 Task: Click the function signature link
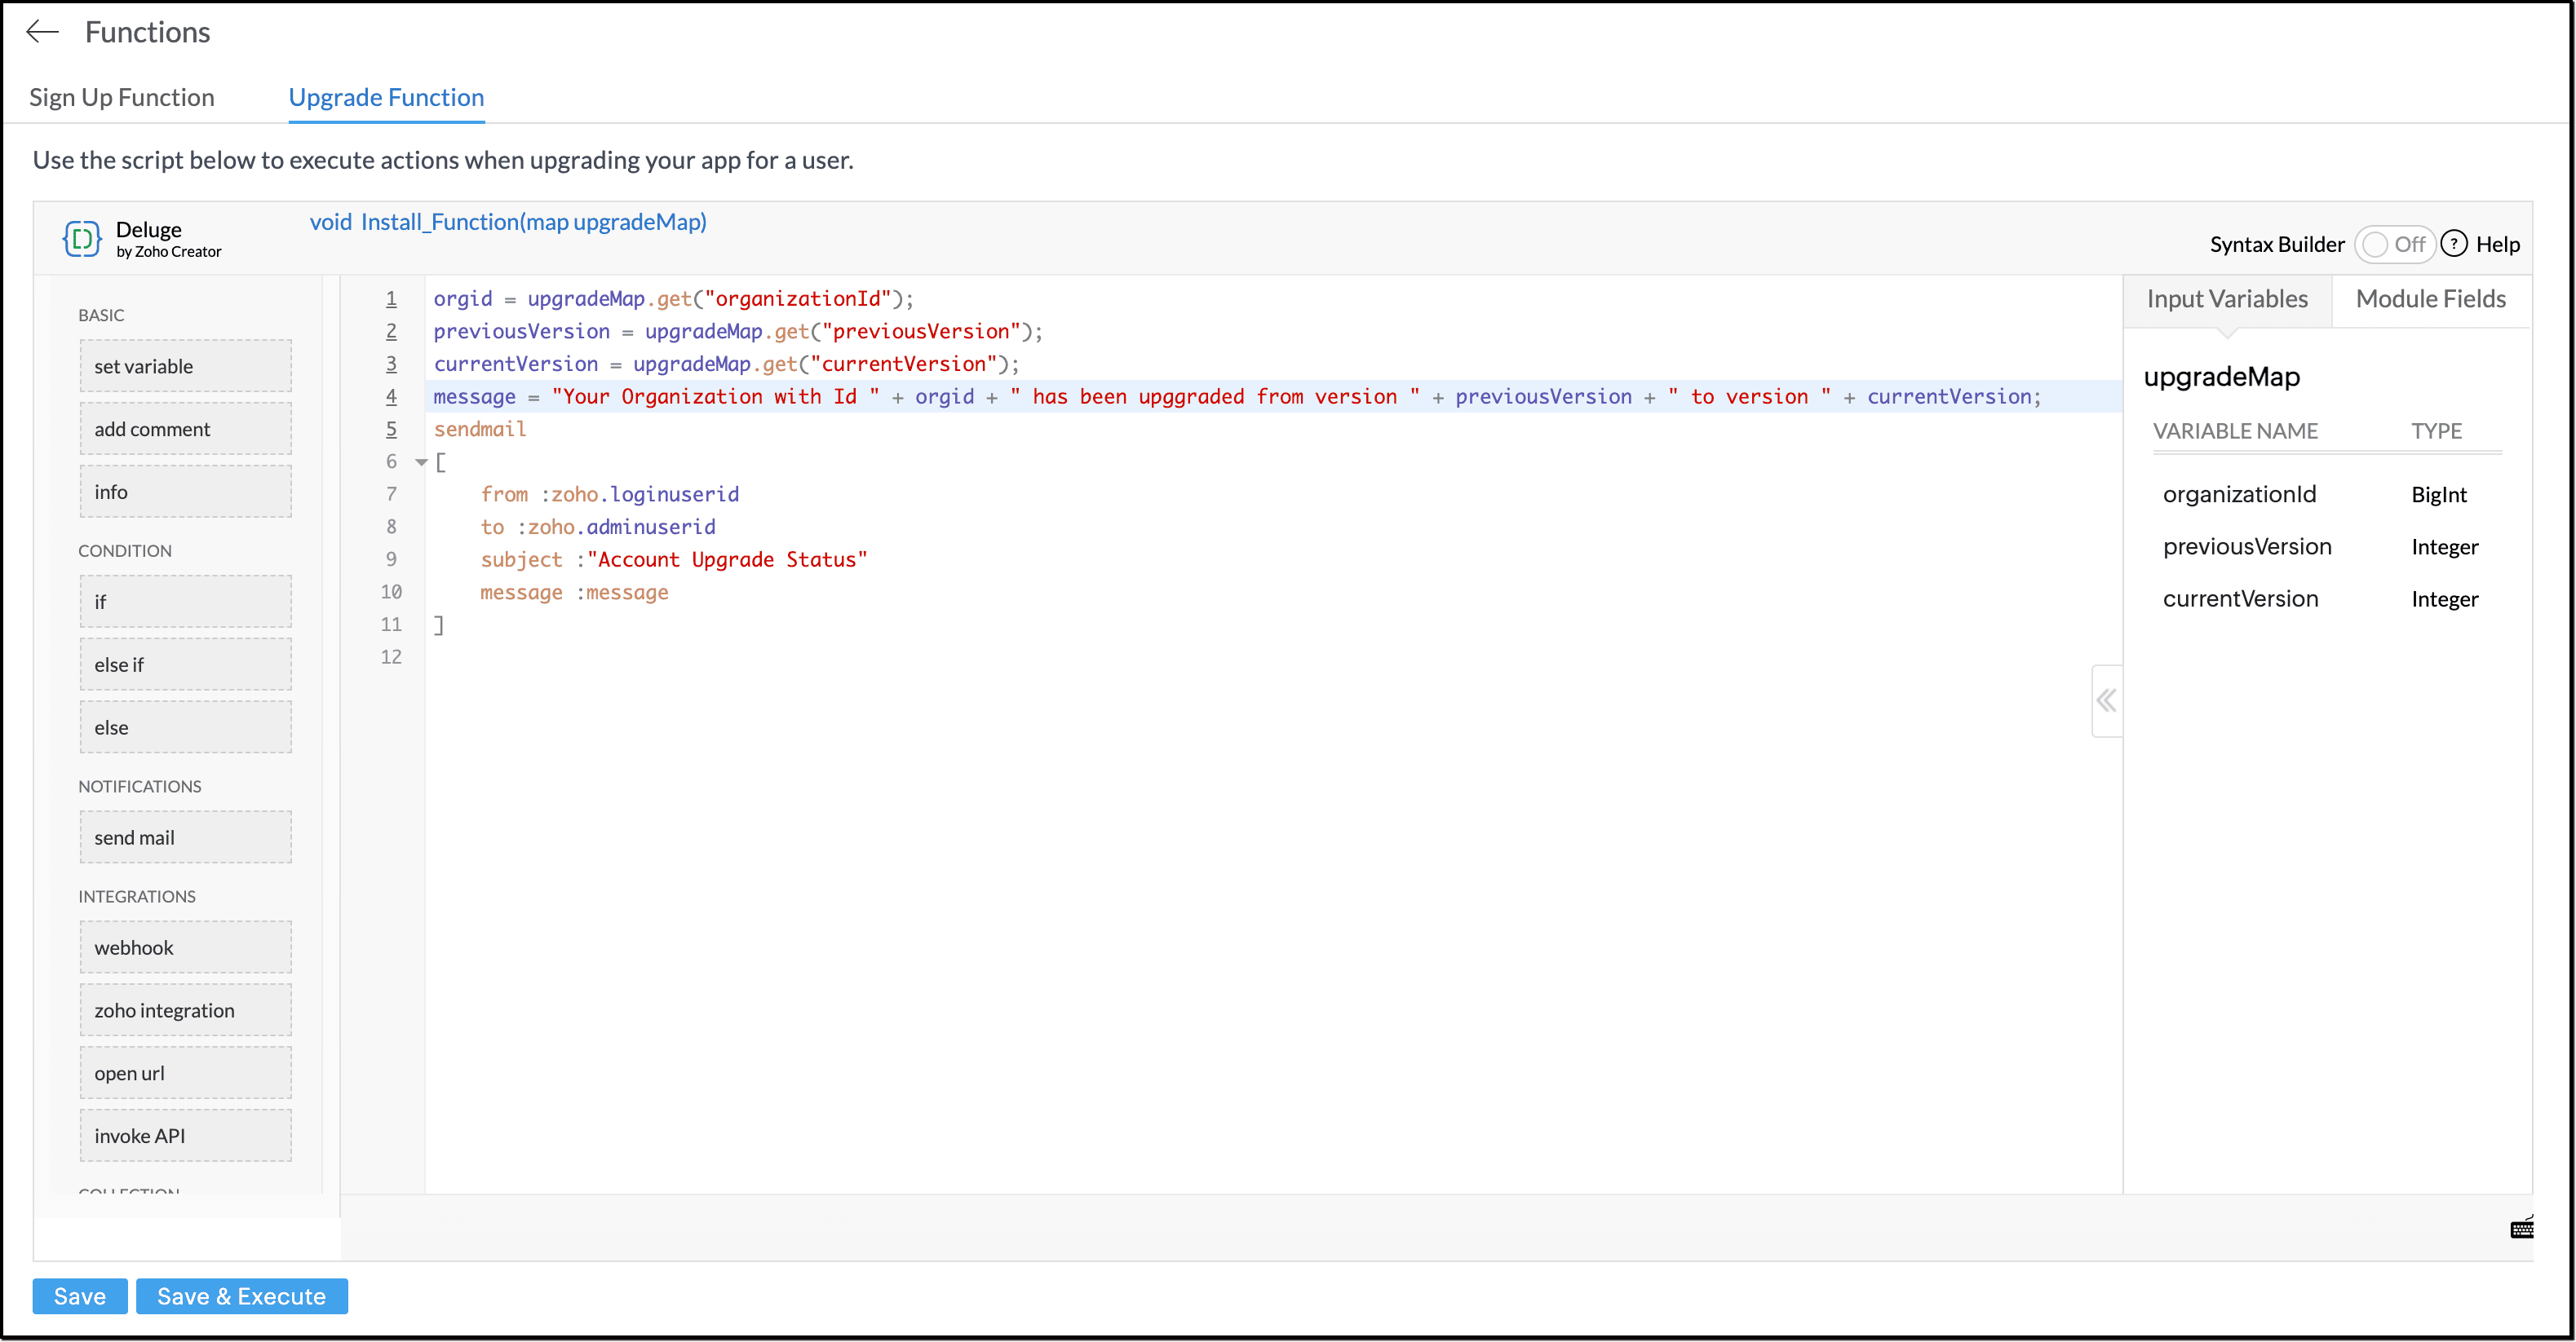[508, 222]
